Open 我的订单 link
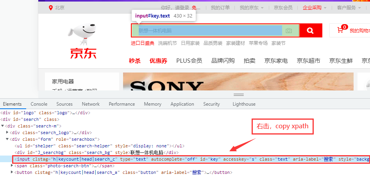370x177 pixels. pyautogui.click(x=220, y=8)
